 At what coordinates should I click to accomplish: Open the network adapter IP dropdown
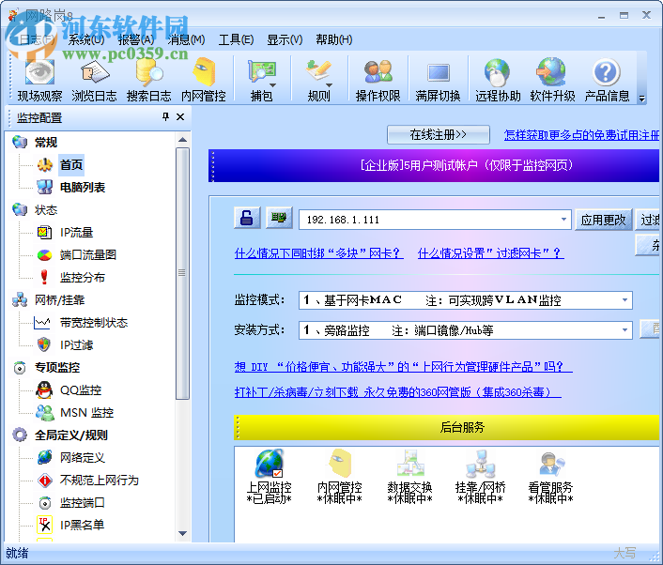click(563, 220)
